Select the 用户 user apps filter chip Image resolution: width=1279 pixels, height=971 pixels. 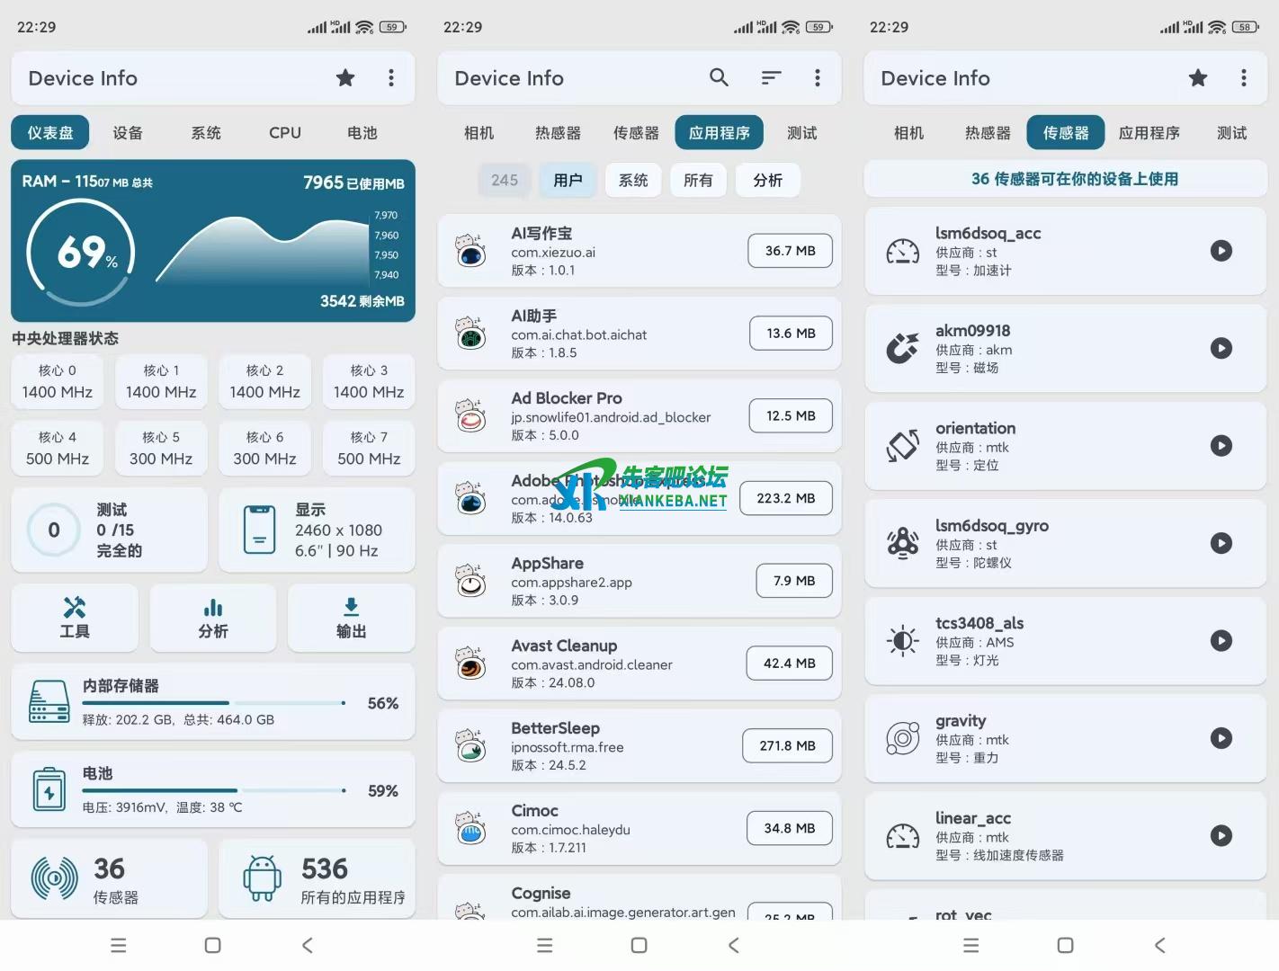568,181
